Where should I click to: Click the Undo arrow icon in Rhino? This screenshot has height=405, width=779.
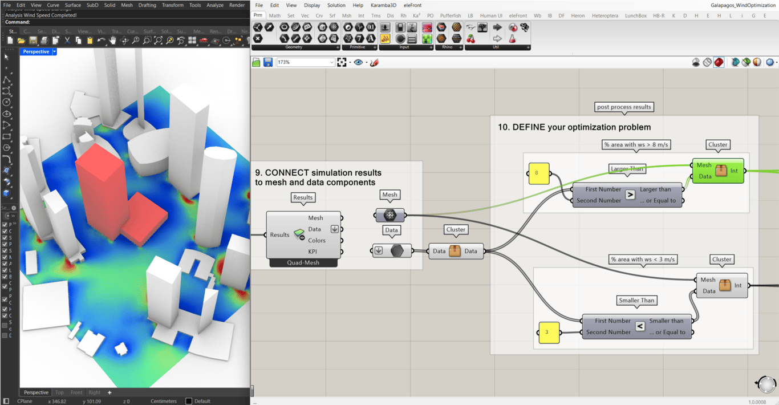click(x=101, y=40)
